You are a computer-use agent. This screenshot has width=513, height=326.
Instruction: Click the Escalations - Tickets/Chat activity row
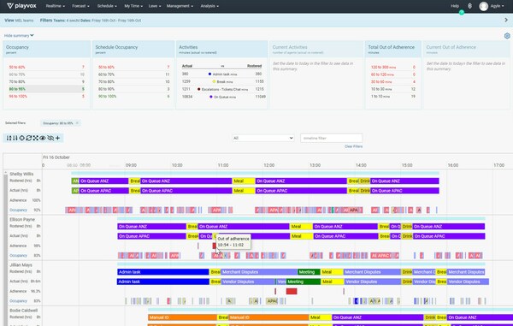pyautogui.click(x=223, y=89)
